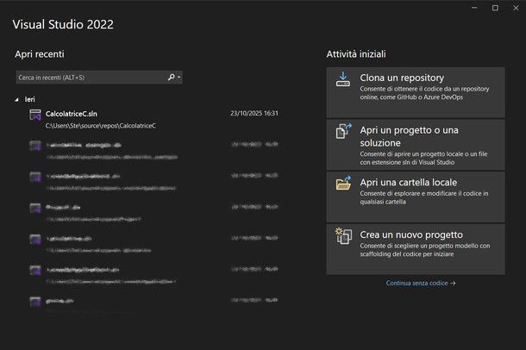526x350 pixels.
Task: Choose Apri un progetto o una soluzione
Action: point(416,145)
